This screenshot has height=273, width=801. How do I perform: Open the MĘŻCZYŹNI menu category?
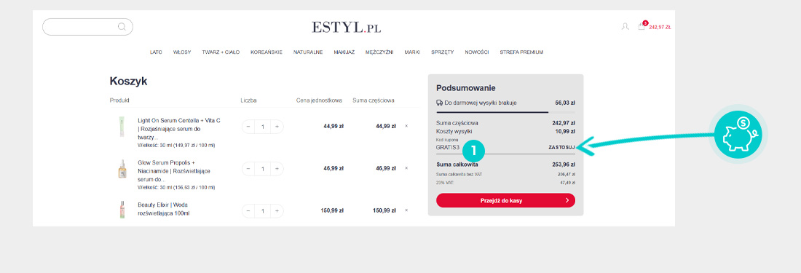pyautogui.click(x=379, y=52)
